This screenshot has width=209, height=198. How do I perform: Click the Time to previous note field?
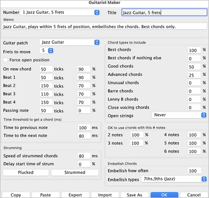coord(84,128)
